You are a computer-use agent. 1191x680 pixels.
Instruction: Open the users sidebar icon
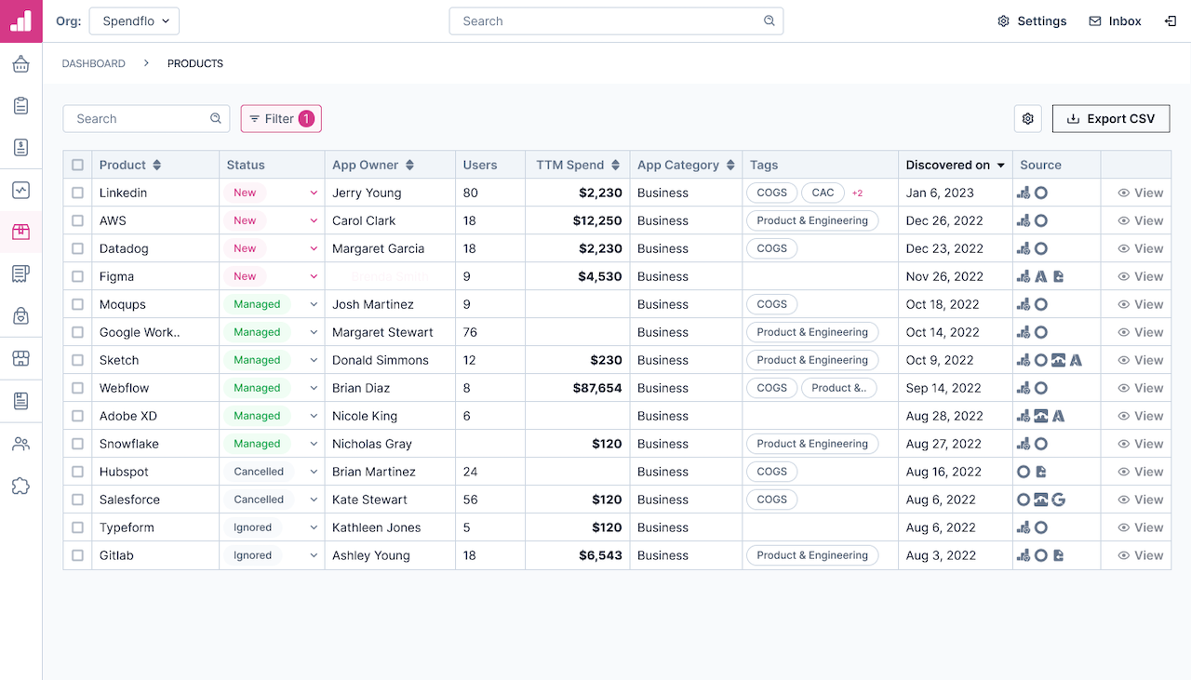tap(20, 444)
